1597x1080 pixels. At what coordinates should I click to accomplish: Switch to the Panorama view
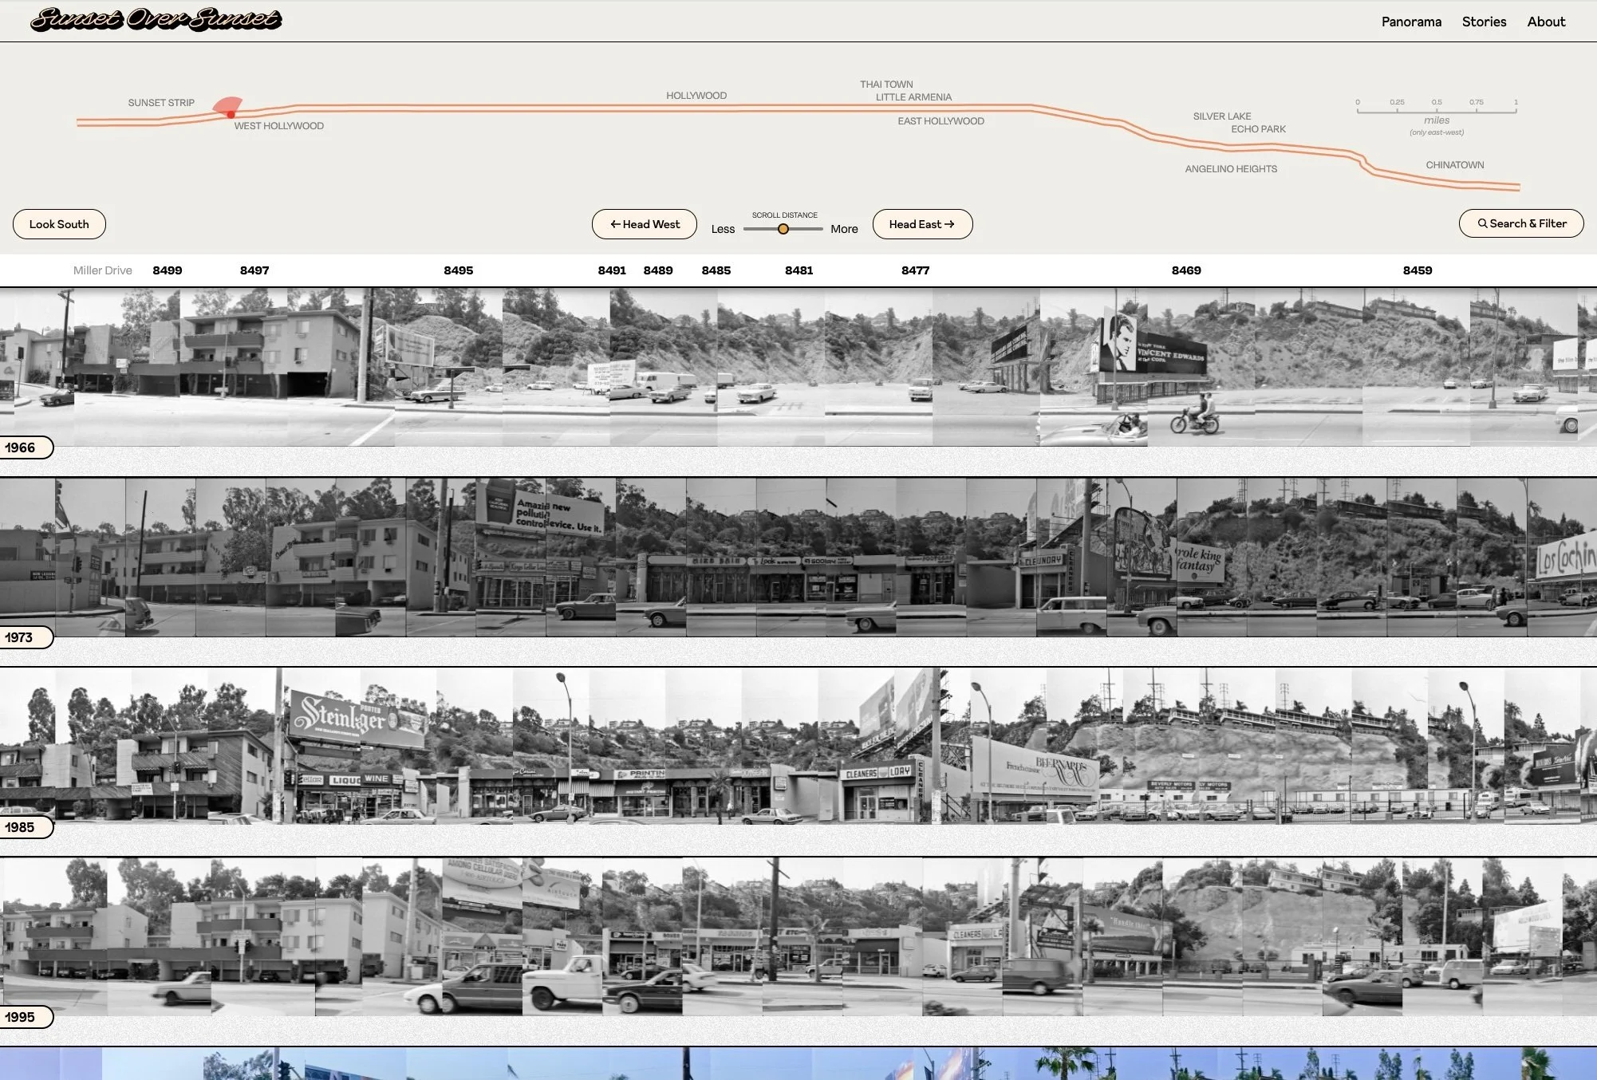[x=1411, y=22]
